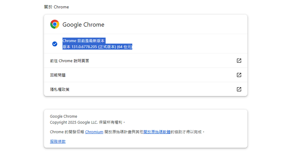
Task: Open external link icon for Chrome 說明頁面
Action: pos(239,60)
